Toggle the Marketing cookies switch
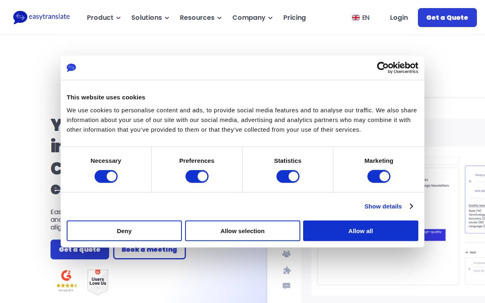 point(379,177)
